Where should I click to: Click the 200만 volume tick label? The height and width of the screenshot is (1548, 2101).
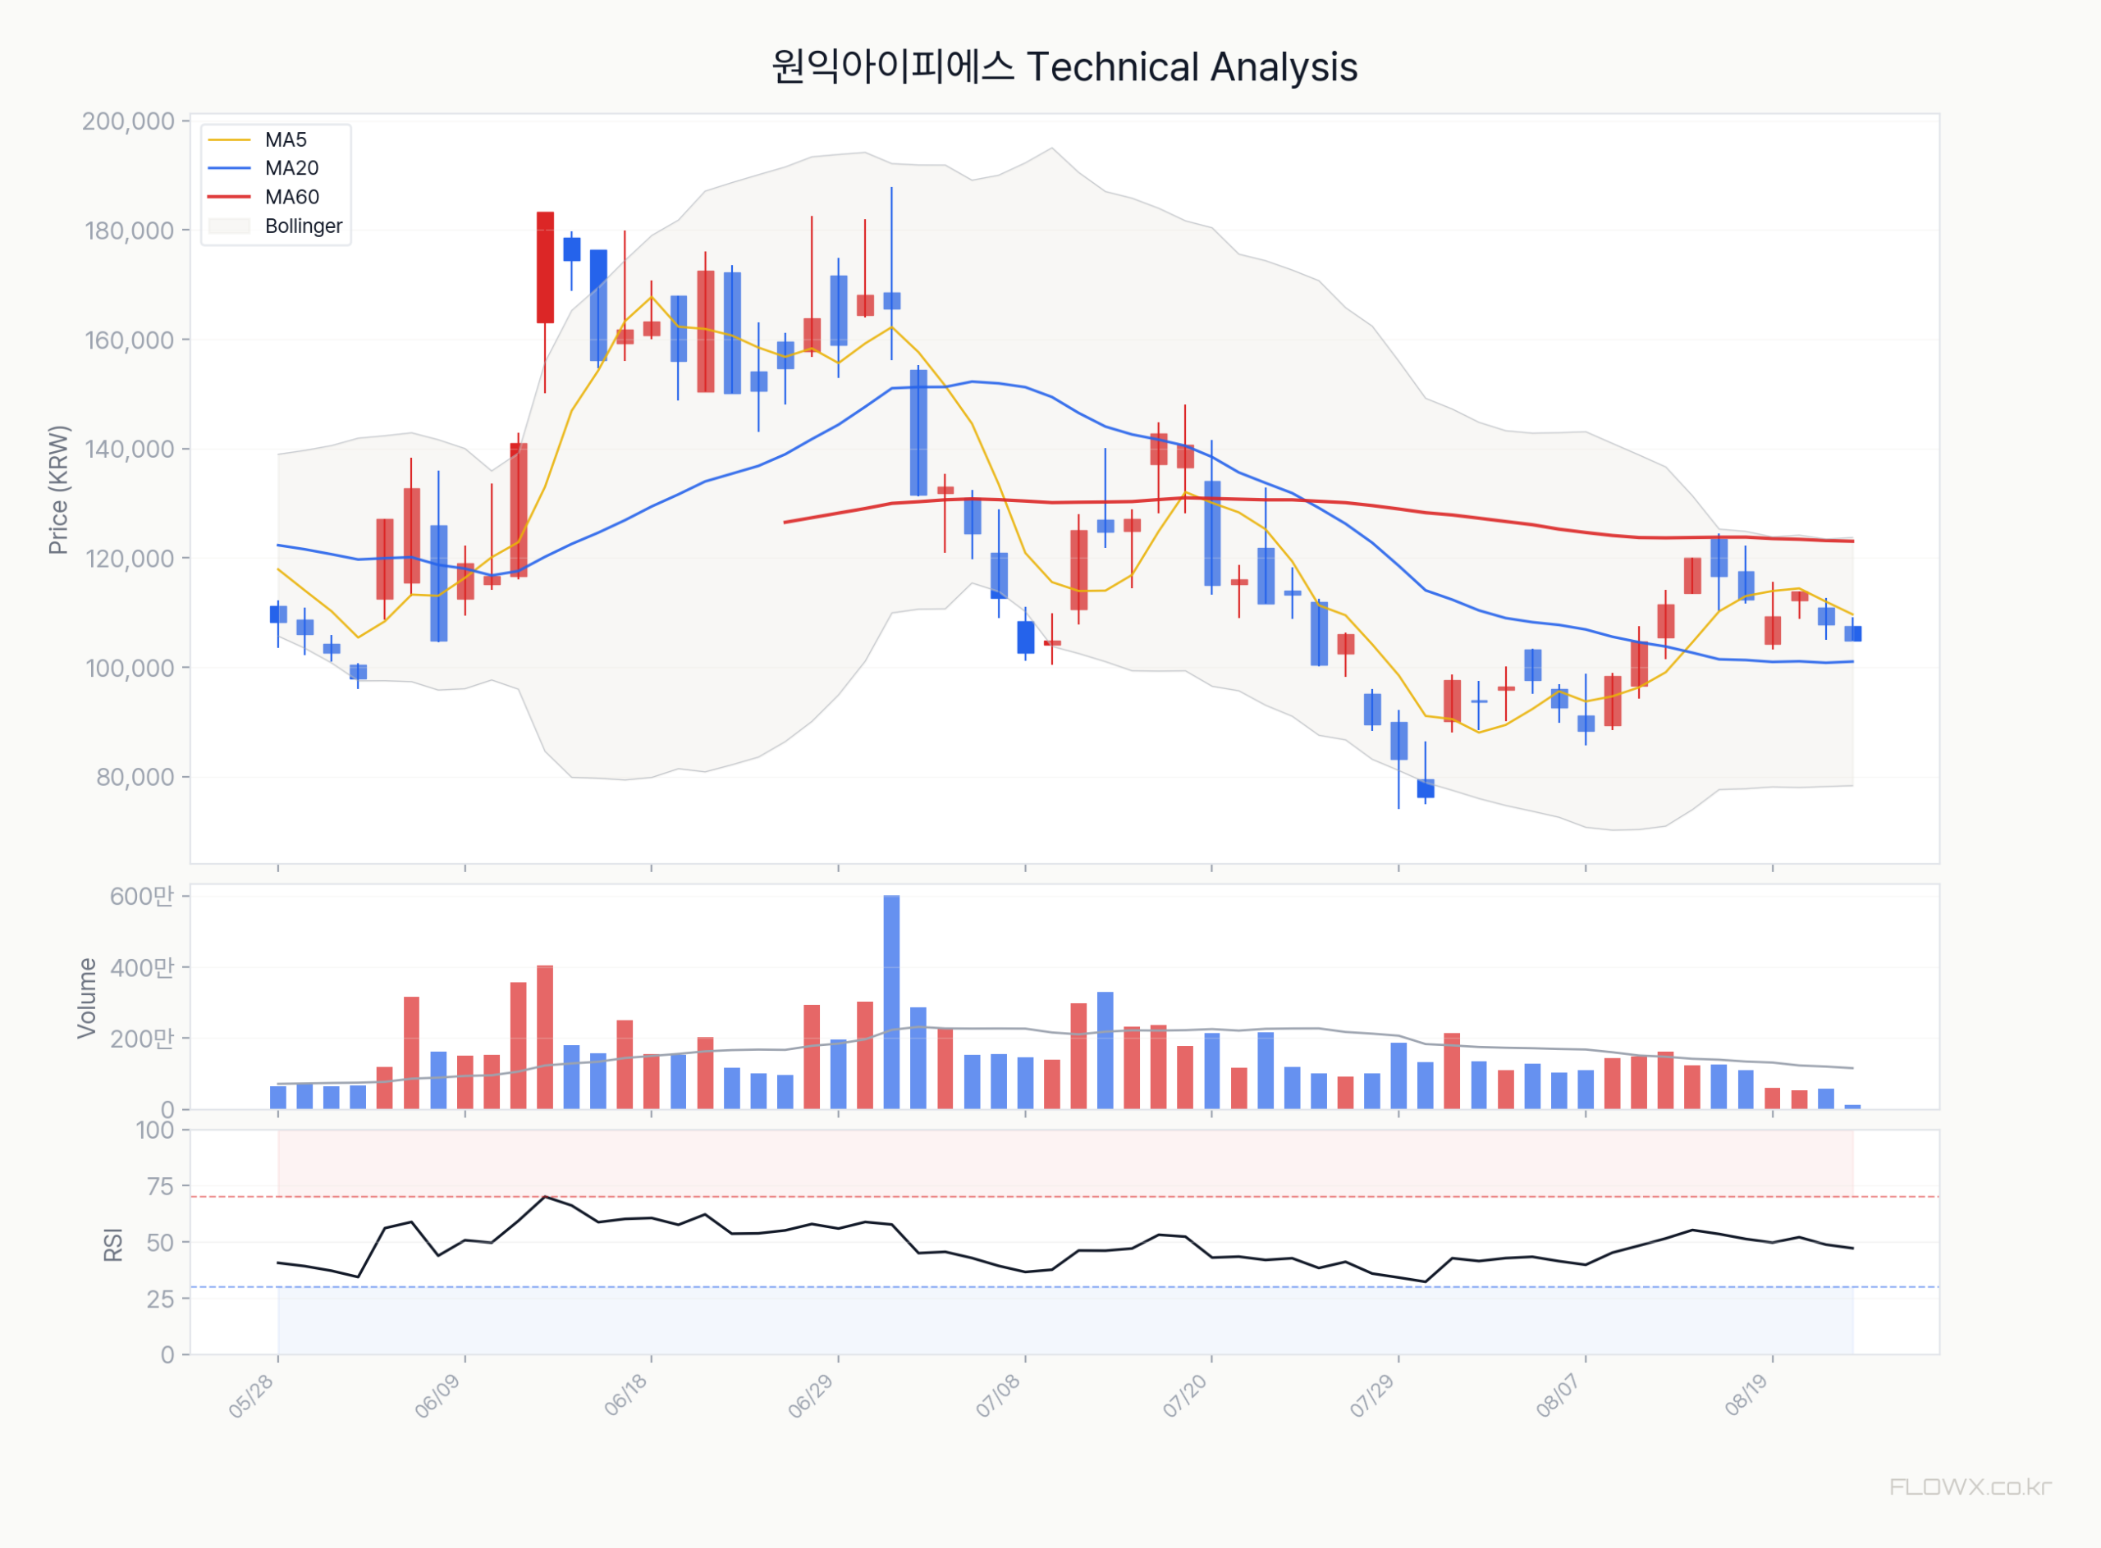[x=143, y=1039]
